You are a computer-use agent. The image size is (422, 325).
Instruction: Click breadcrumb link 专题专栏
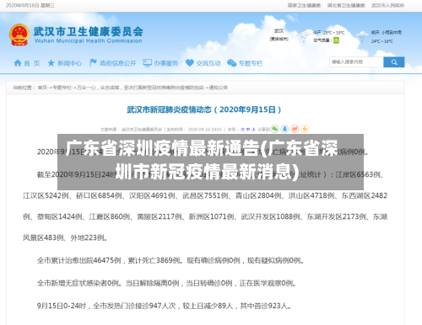[62, 88]
